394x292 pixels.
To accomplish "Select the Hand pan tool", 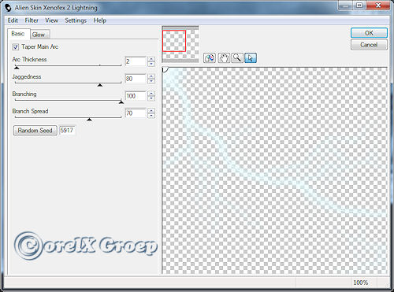I will pyautogui.click(x=224, y=57).
